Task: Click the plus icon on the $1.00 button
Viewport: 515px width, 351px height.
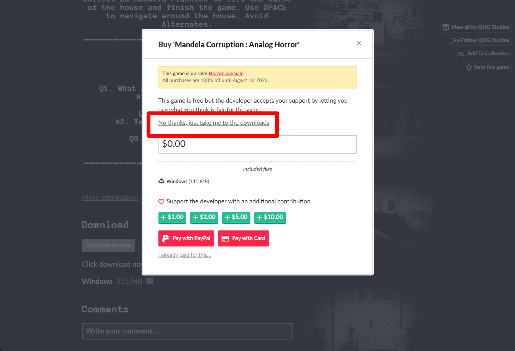Action: (163, 217)
